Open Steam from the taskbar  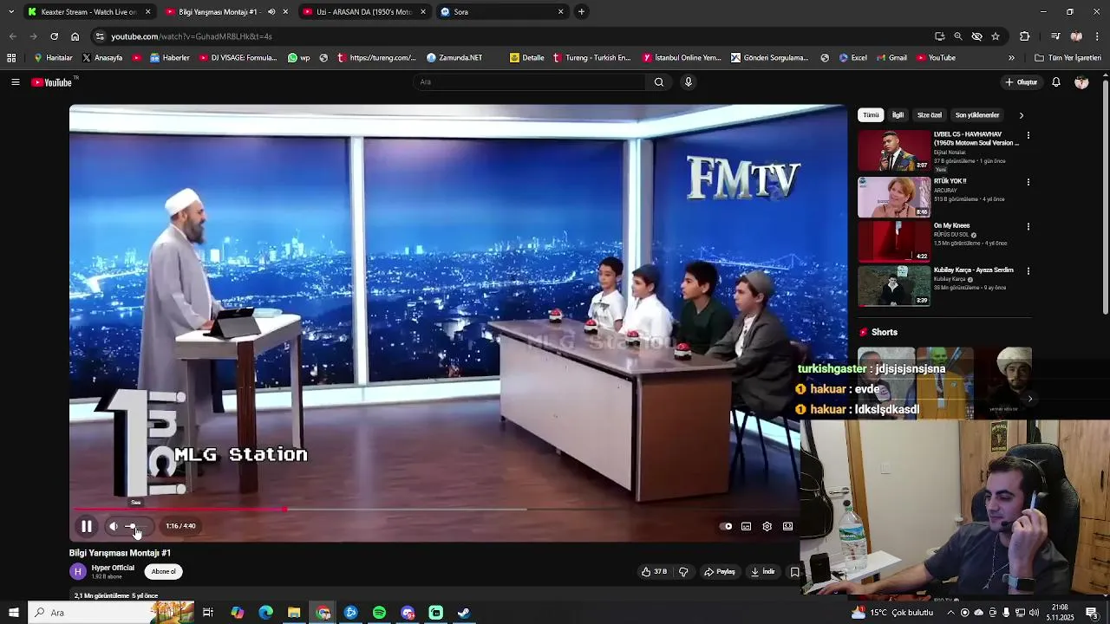coord(464,613)
